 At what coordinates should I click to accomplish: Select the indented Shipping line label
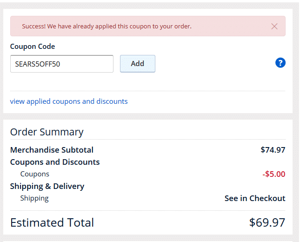pos(34,198)
